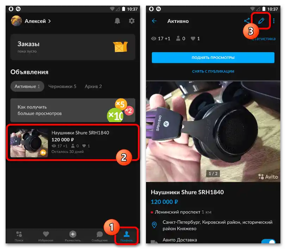Tap the heart favorites counter on the detail screen

pos(195,39)
